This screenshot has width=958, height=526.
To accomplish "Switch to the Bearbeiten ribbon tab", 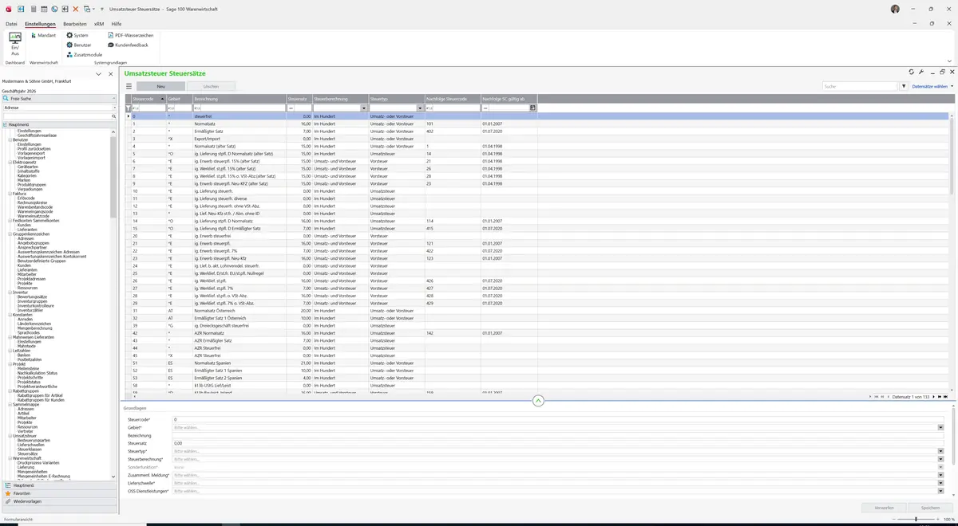I will click(75, 24).
